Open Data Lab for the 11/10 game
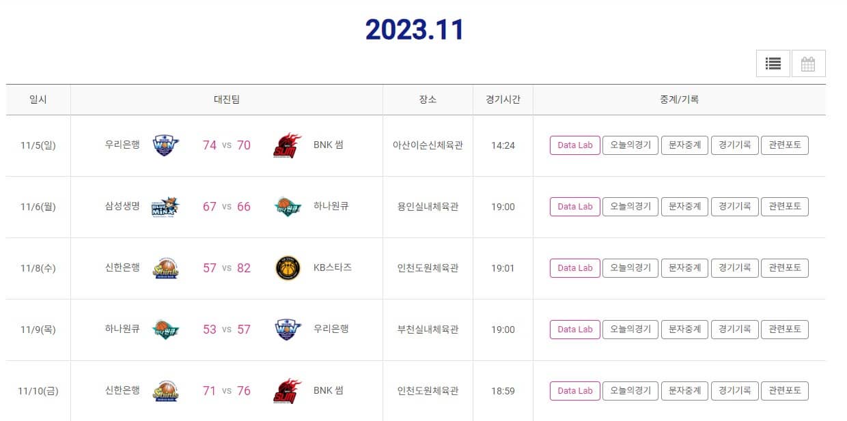The image size is (847, 421). (574, 391)
